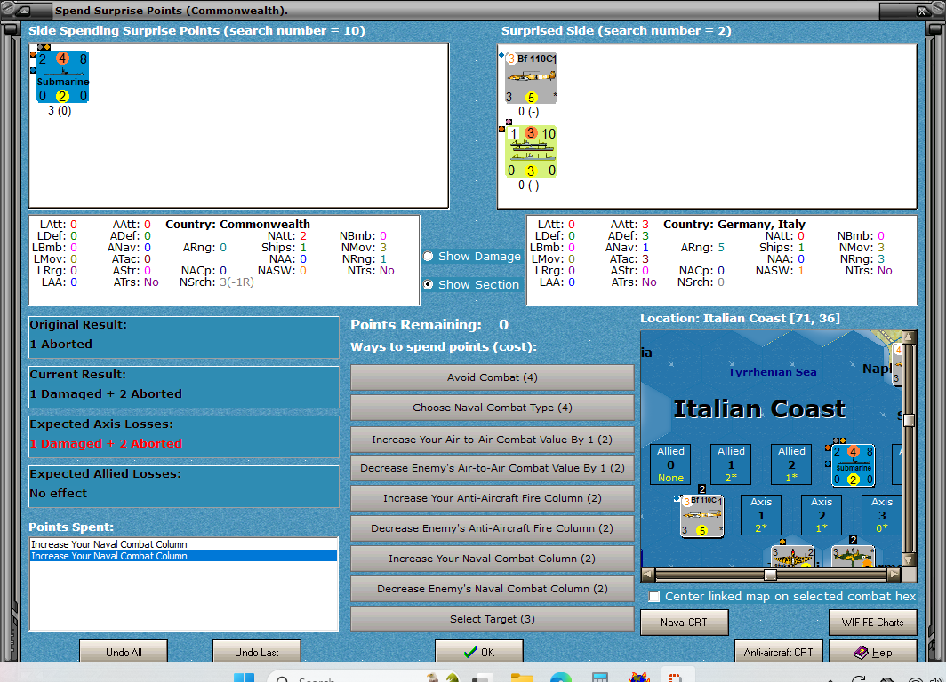Viewport: 946px width, 682px height.
Task: Click the Stuka aircraft counter on the map
Action: coord(793,557)
